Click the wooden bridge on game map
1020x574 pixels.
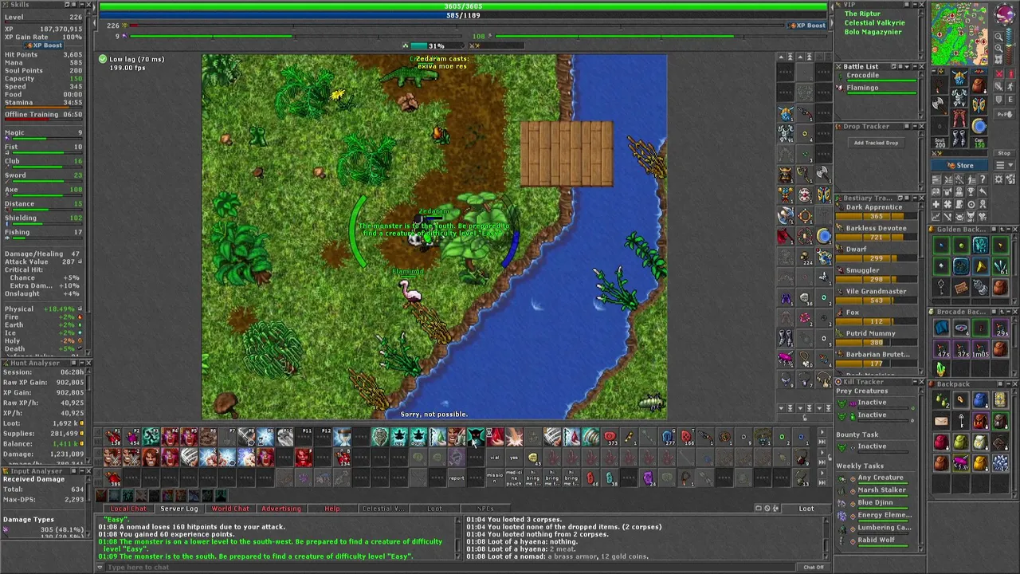pos(567,154)
